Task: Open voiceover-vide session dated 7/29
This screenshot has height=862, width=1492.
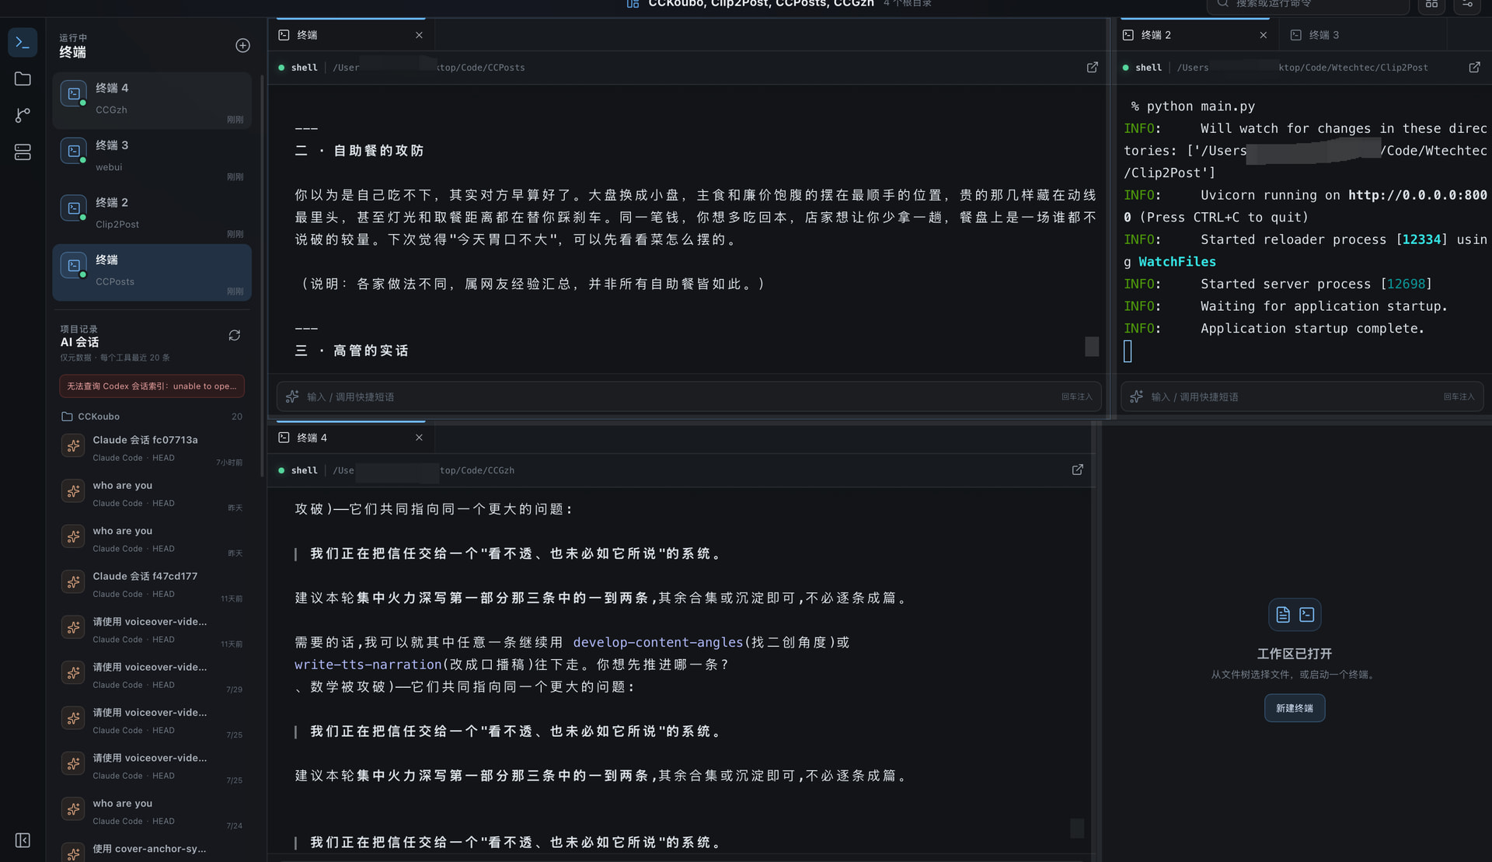Action: (152, 675)
